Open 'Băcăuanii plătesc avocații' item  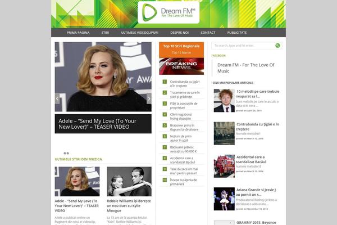(183, 149)
